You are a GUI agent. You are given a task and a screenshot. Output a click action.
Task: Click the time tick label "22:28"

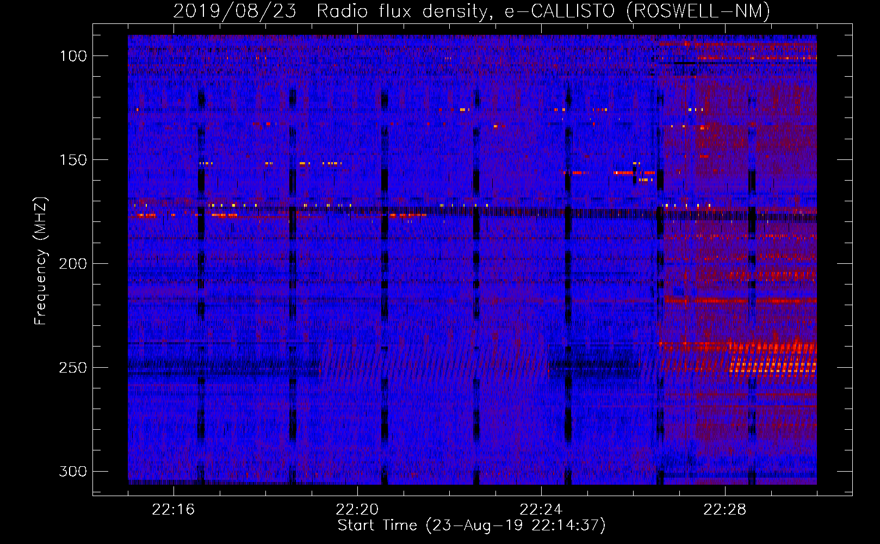click(725, 510)
